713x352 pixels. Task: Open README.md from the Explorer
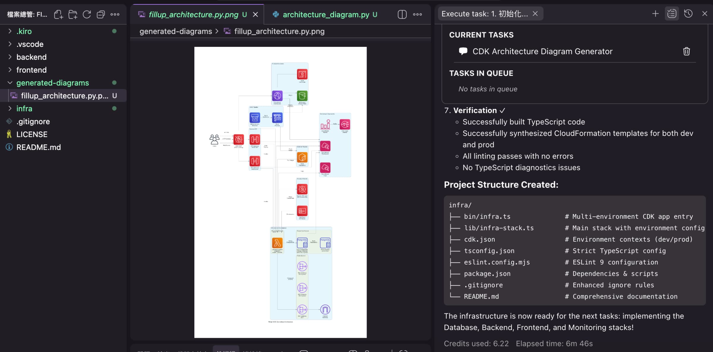pyautogui.click(x=39, y=147)
